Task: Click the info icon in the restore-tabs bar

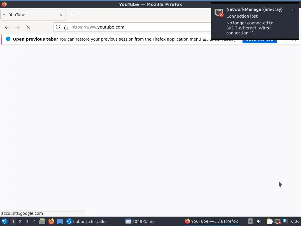Action: click(x=8, y=39)
